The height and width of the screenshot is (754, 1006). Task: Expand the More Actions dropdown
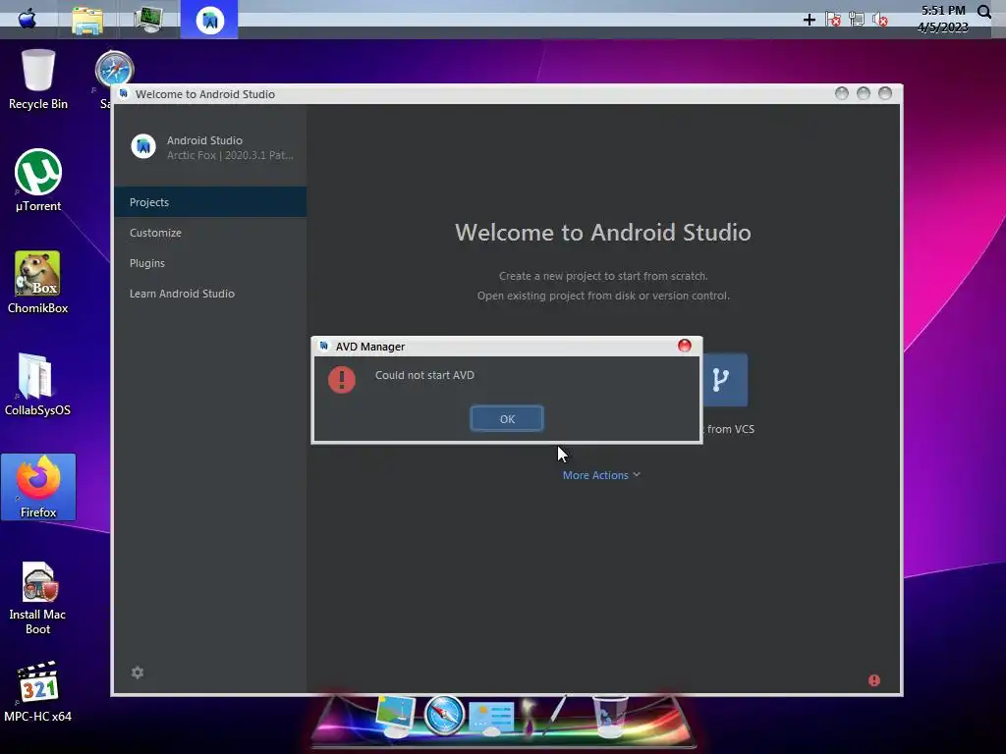pos(601,475)
